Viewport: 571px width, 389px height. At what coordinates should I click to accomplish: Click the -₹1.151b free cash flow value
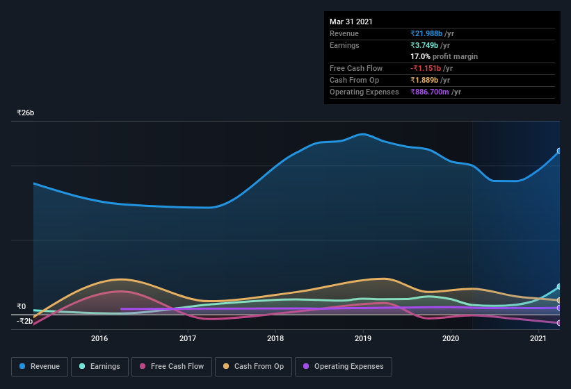pyautogui.click(x=426, y=68)
